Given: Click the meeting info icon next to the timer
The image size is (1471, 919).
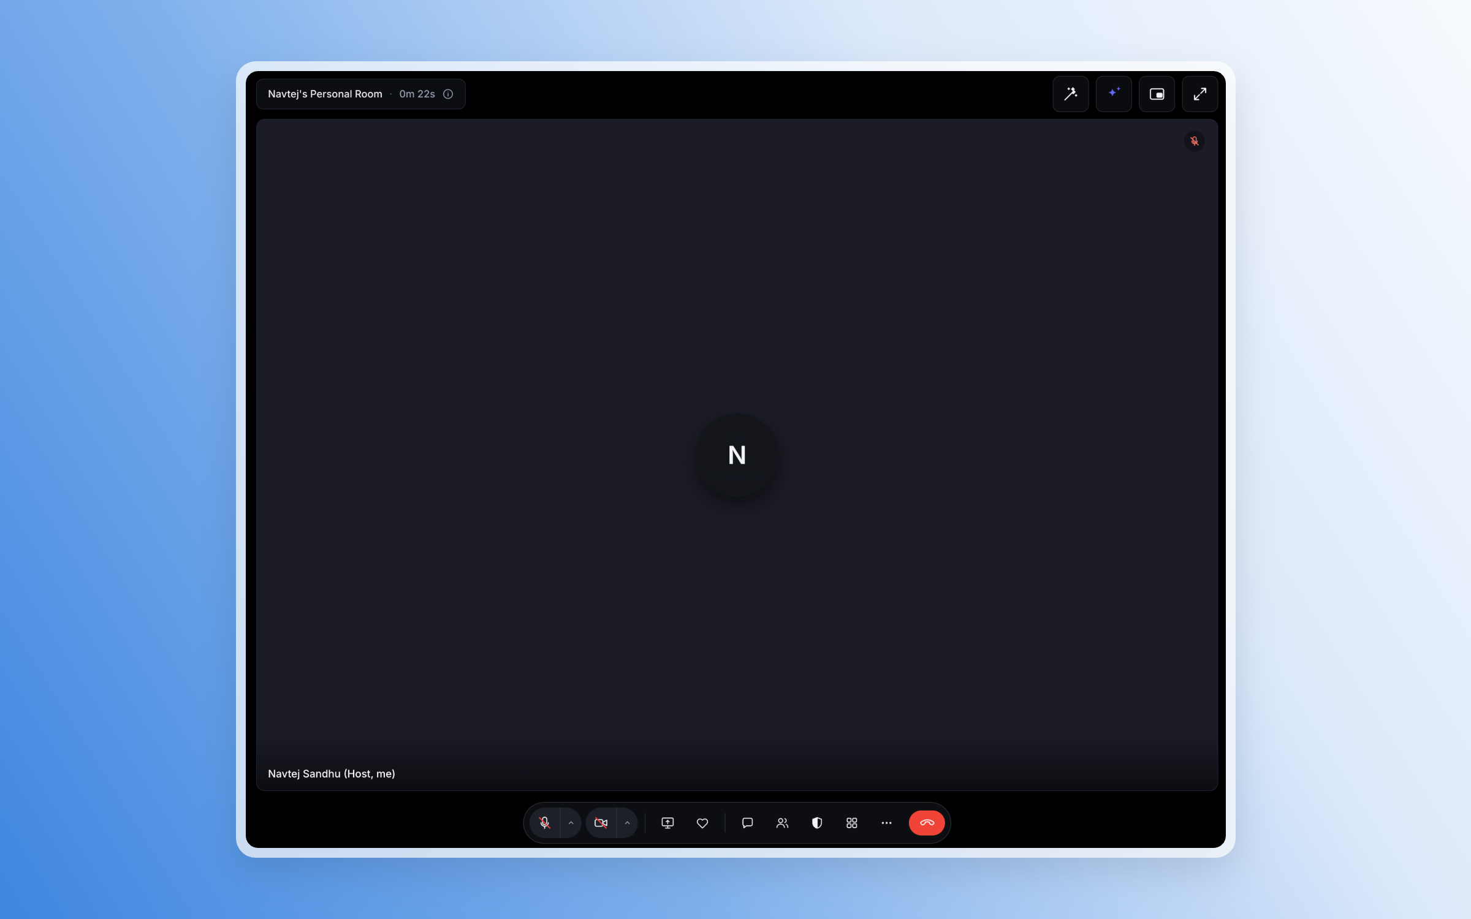Looking at the screenshot, I should pyautogui.click(x=448, y=94).
